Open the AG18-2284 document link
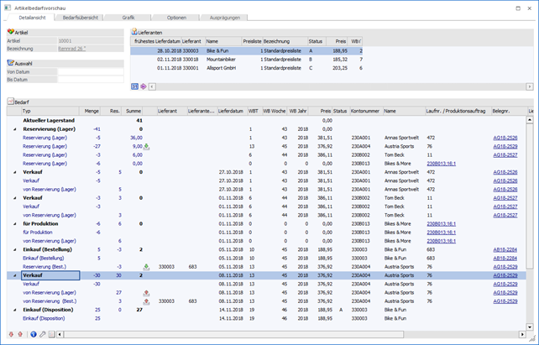This screenshot has width=539, height=345. point(505,249)
